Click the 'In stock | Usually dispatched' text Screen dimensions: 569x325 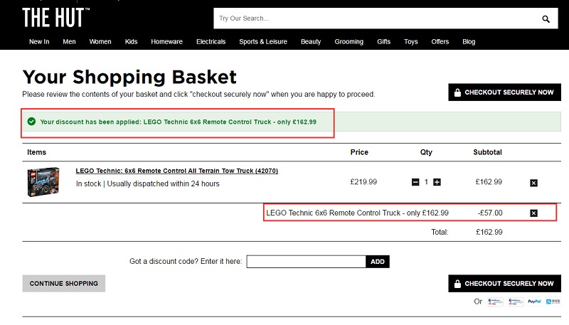tap(148, 183)
